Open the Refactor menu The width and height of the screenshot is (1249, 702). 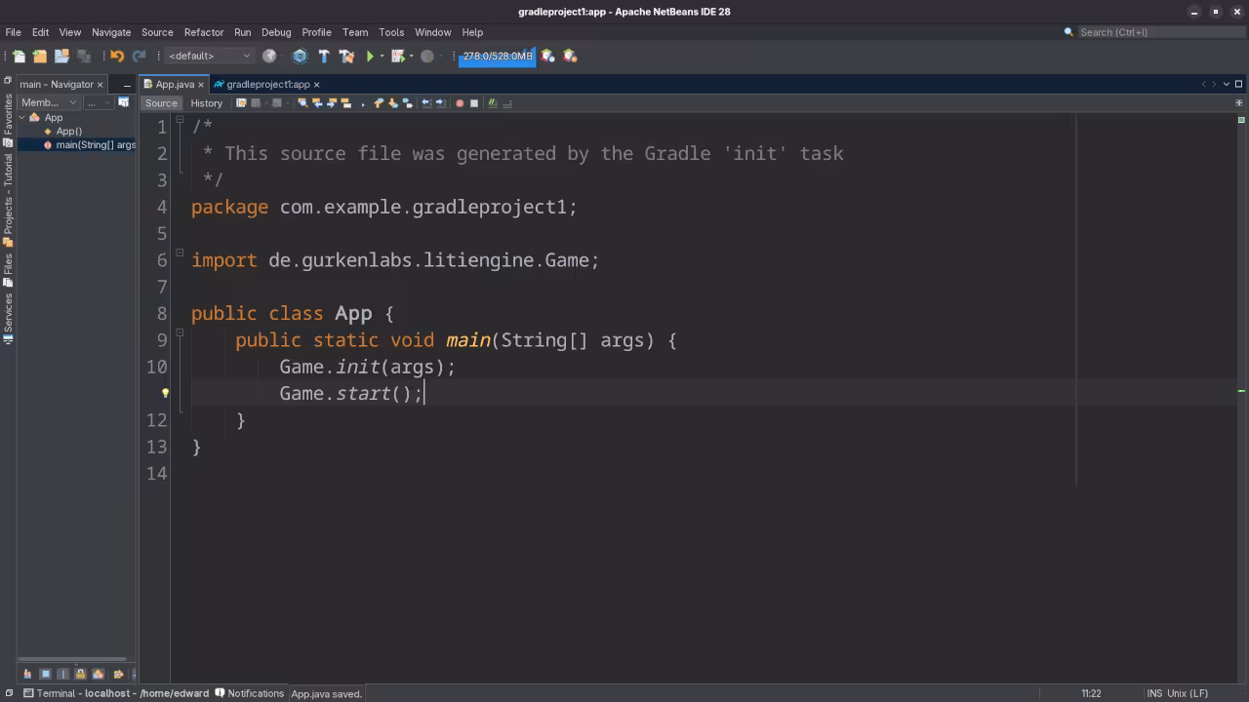pos(203,32)
